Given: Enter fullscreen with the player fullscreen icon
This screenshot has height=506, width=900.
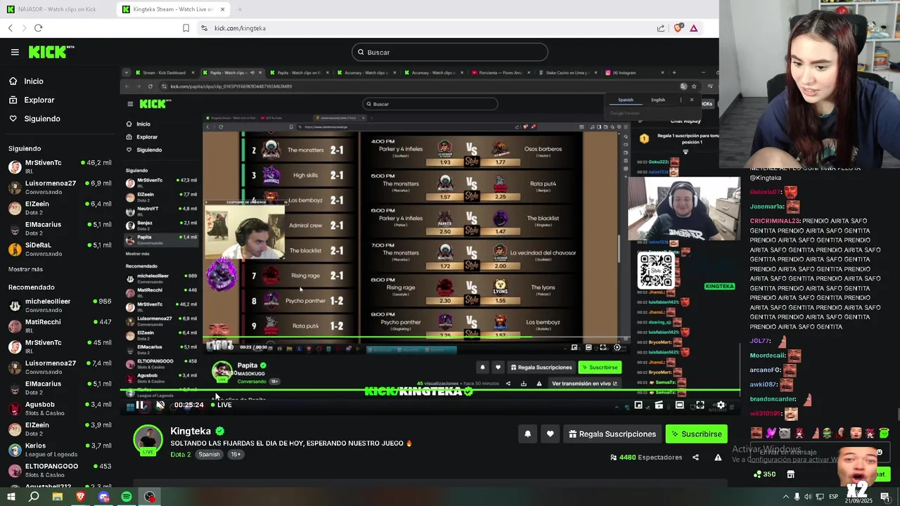Looking at the screenshot, I should (x=700, y=405).
